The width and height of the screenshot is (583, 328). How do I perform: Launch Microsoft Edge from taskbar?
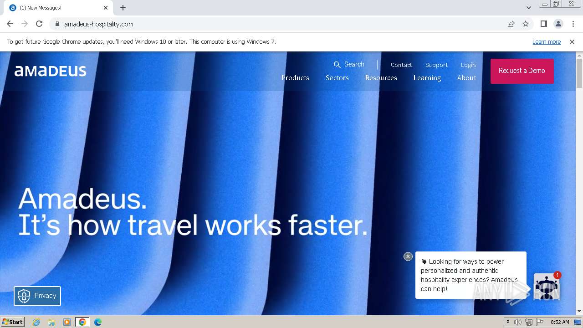pos(98,322)
